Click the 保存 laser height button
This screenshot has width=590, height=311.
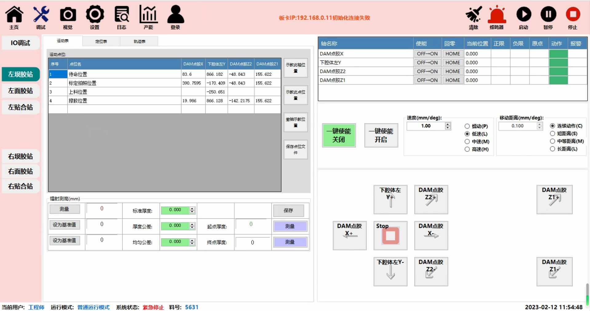(x=288, y=211)
